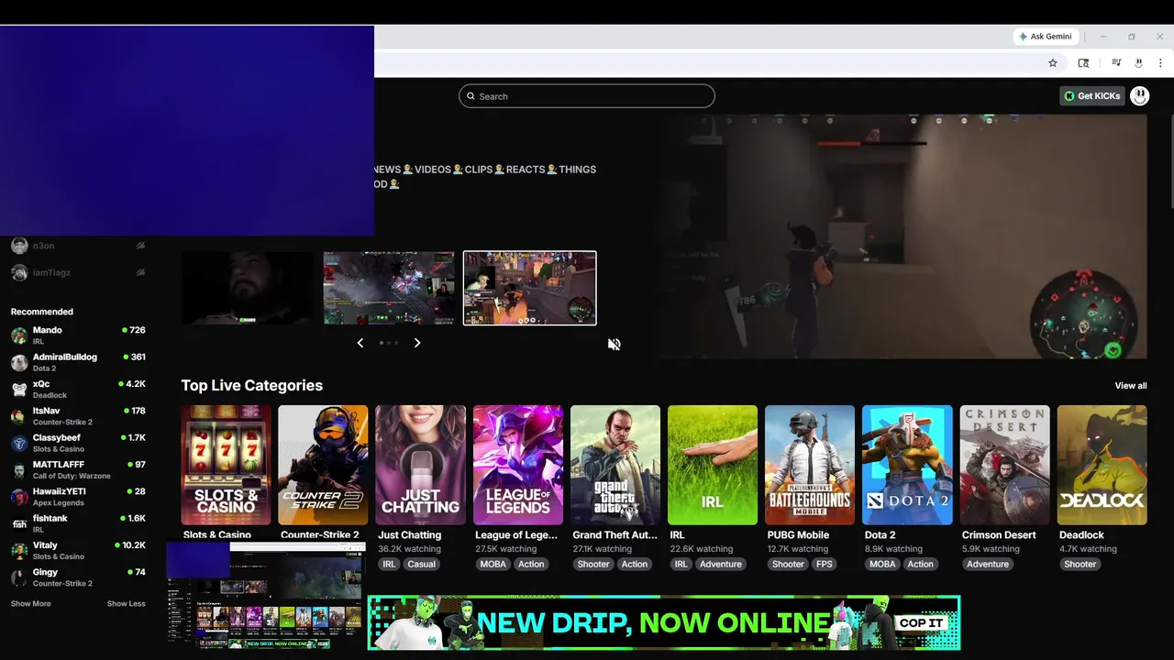Screen dimensions: 1174x660
Task: Click the smiley extension icon in Chrome toolbar
Action: tap(1138, 63)
